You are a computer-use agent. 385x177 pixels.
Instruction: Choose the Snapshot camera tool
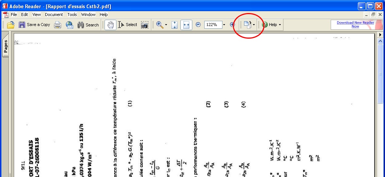coord(144,25)
